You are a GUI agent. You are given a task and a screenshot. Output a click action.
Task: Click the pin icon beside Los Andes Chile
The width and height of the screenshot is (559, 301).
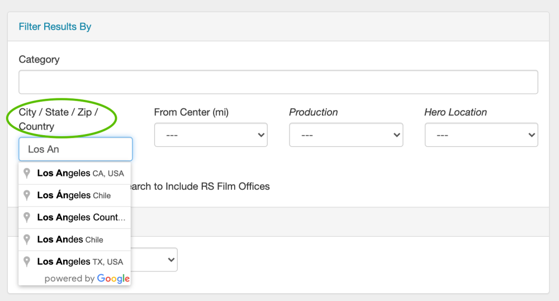pos(26,239)
